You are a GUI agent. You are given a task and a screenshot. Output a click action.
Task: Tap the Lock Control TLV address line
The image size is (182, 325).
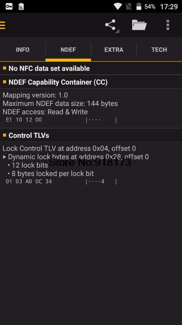pos(69,148)
